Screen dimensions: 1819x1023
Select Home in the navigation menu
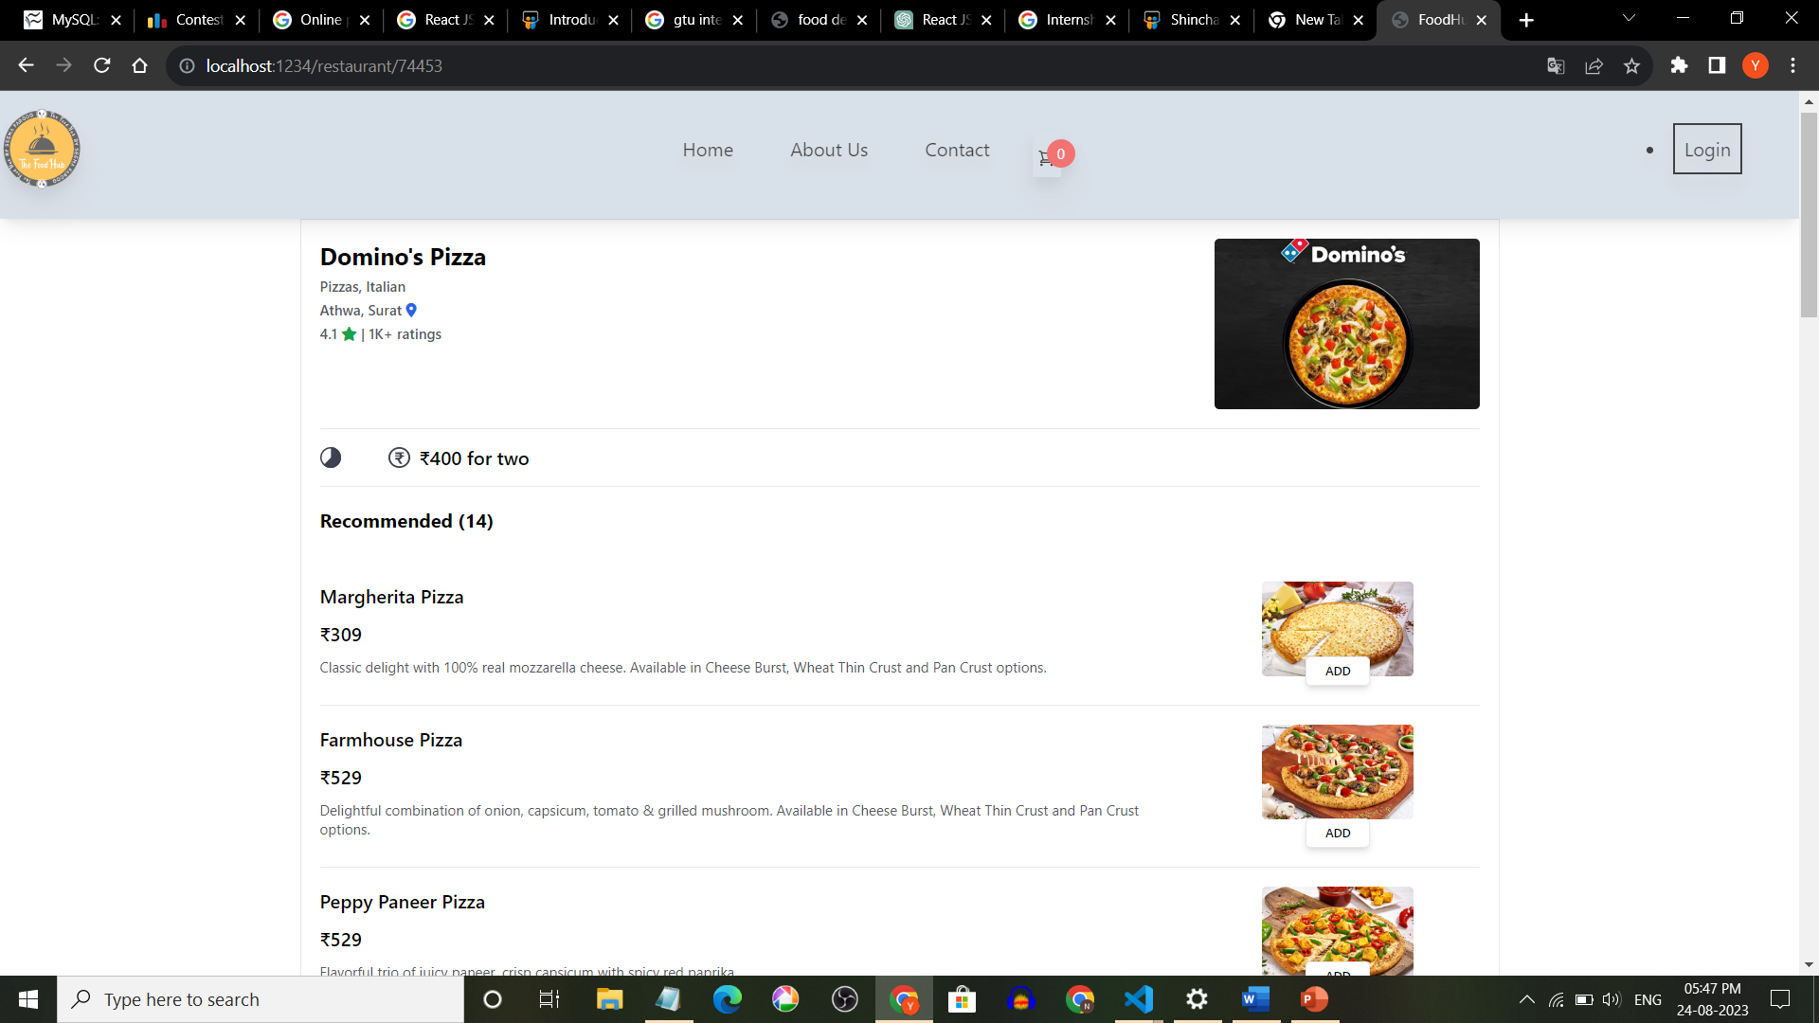(x=708, y=150)
